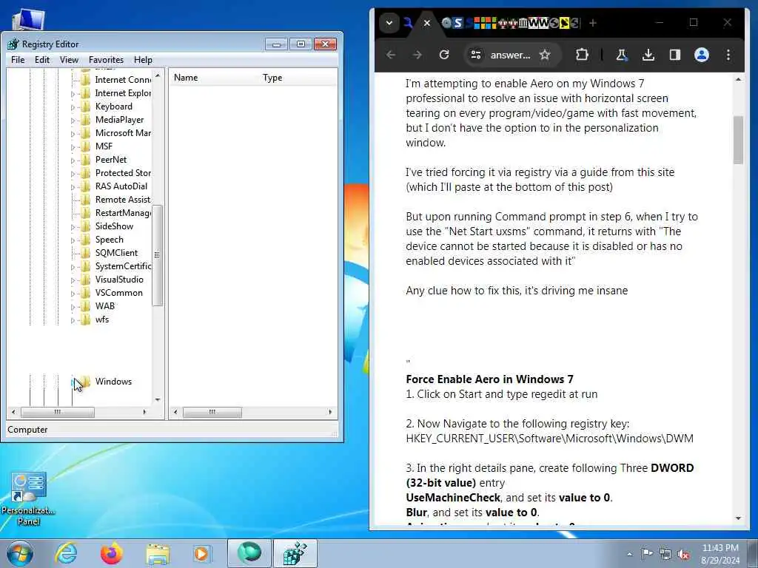The image size is (758, 568).
Task: Close the active Chrome tab
Action: click(x=427, y=23)
